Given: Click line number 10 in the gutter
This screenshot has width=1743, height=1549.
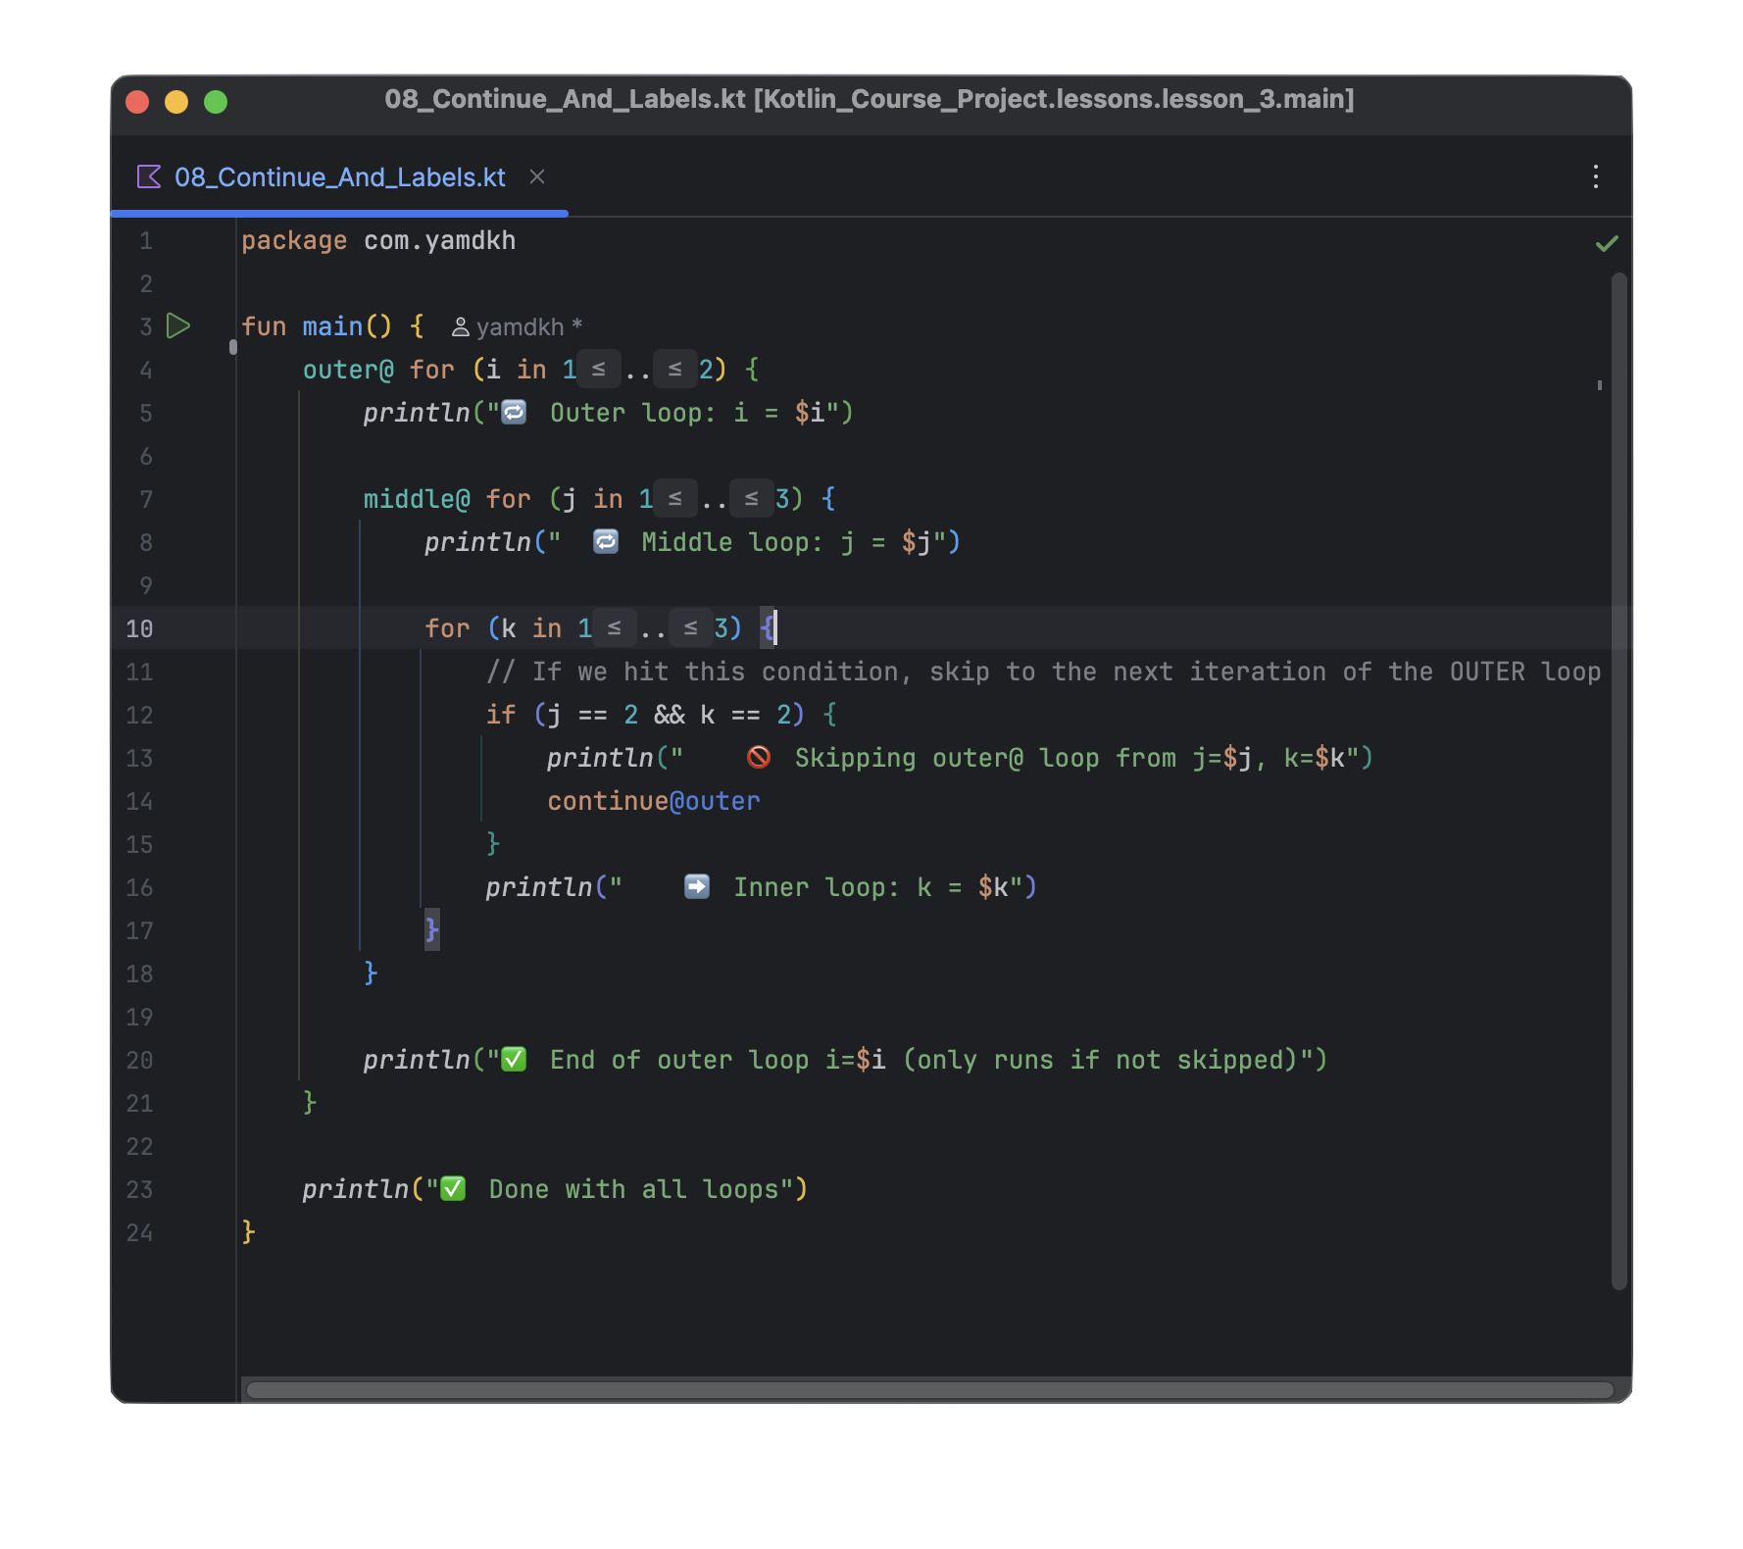Looking at the screenshot, I should pyautogui.click(x=139, y=628).
